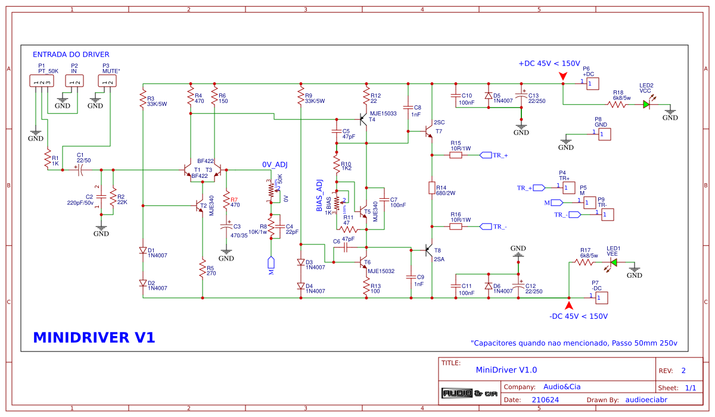Expand the TR_+ net label flag
The width and height of the screenshot is (715, 417).
(486, 155)
